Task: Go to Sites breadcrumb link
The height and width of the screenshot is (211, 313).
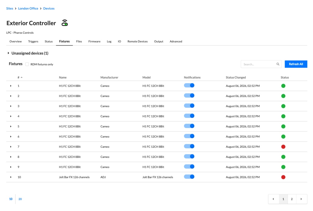Action: tap(9, 8)
